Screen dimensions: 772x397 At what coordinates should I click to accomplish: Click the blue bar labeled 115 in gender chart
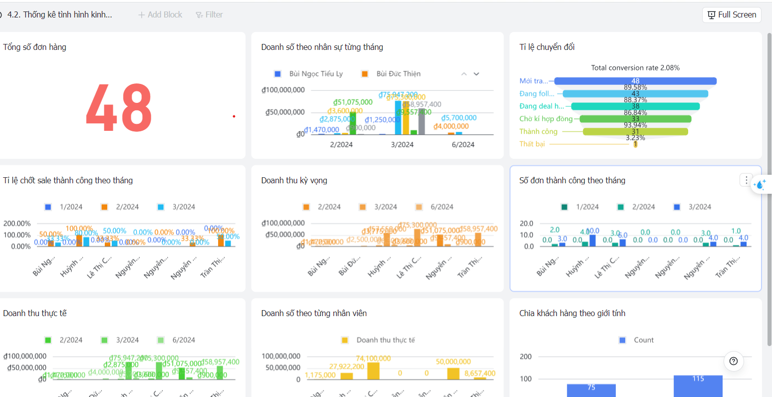coord(698,386)
